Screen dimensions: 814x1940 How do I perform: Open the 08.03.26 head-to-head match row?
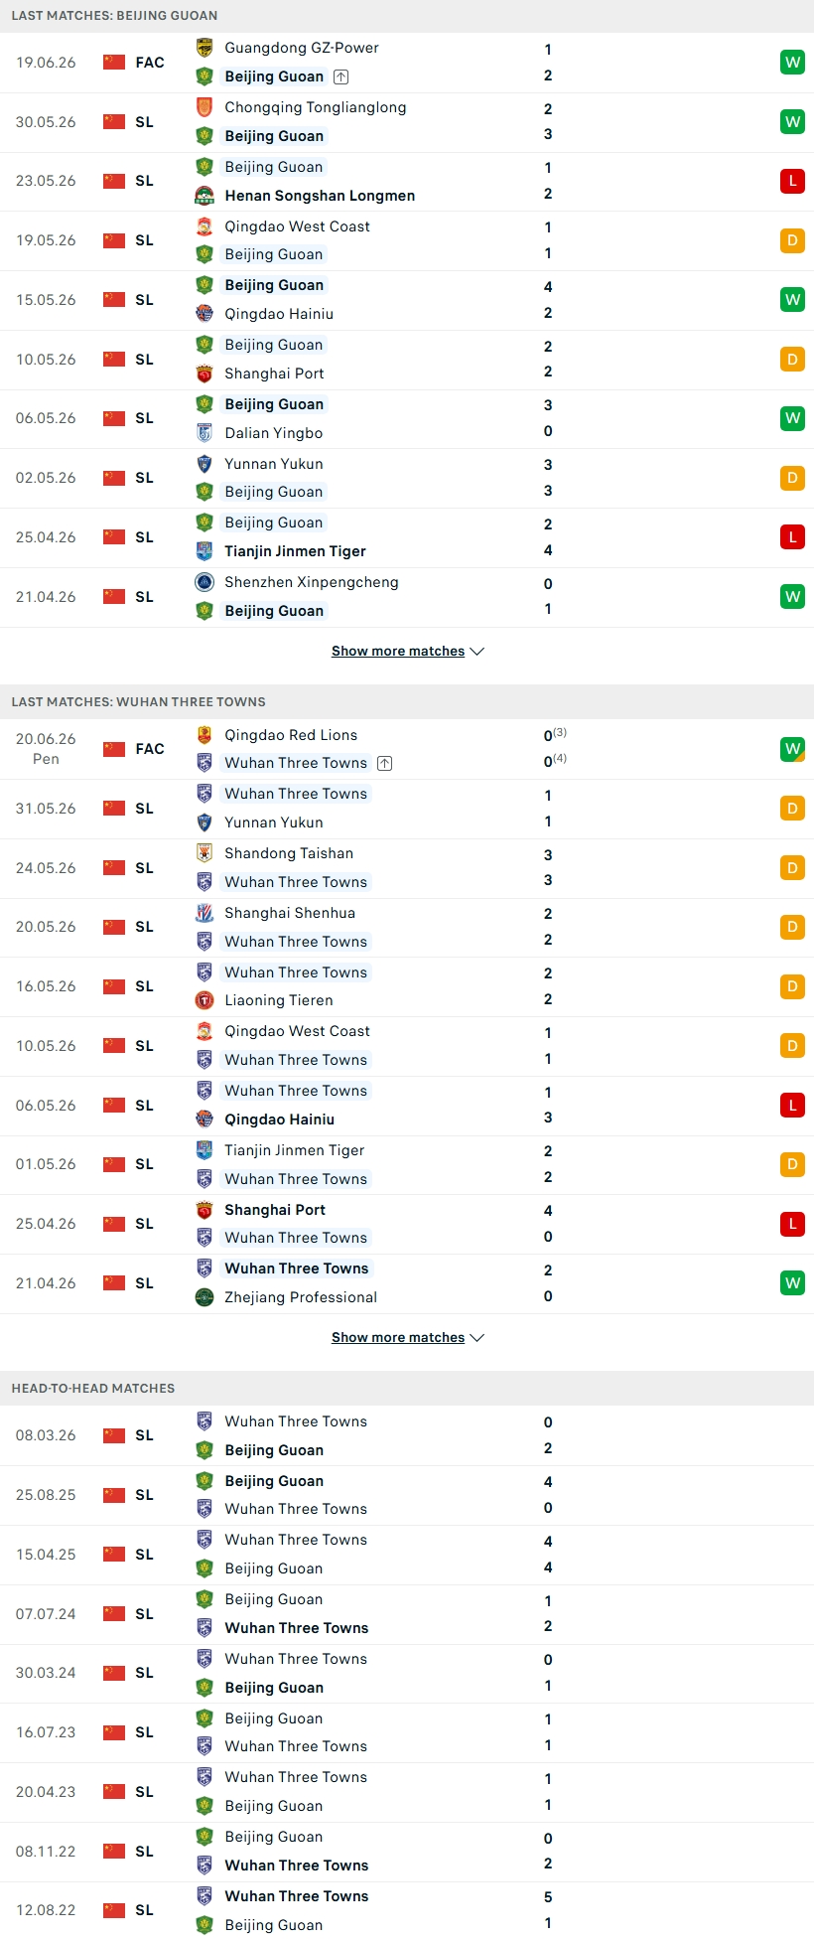click(407, 1435)
